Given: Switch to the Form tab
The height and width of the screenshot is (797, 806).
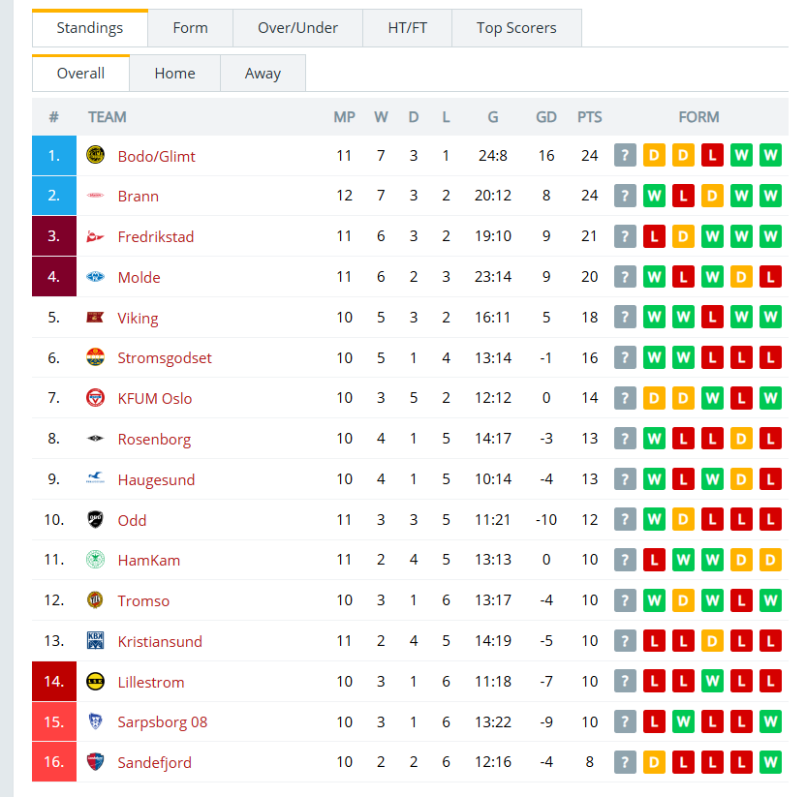Looking at the screenshot, I should tap(190, 28).
